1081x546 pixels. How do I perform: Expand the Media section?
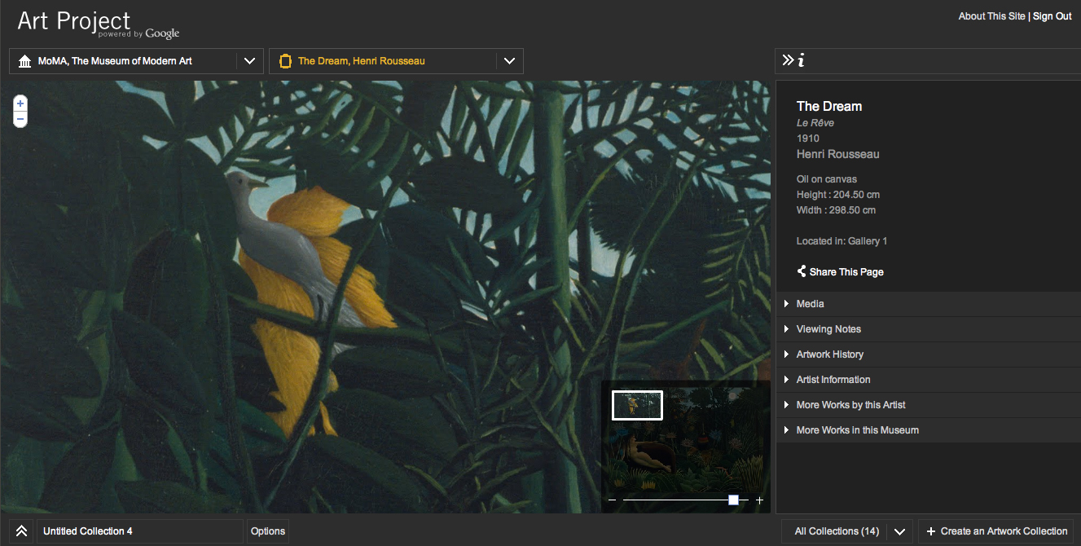pos(928,304)
